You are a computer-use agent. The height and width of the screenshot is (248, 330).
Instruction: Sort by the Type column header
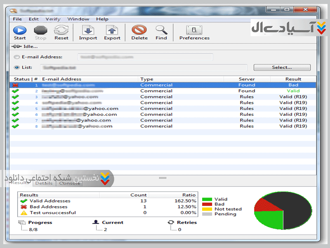pos(146,79)
